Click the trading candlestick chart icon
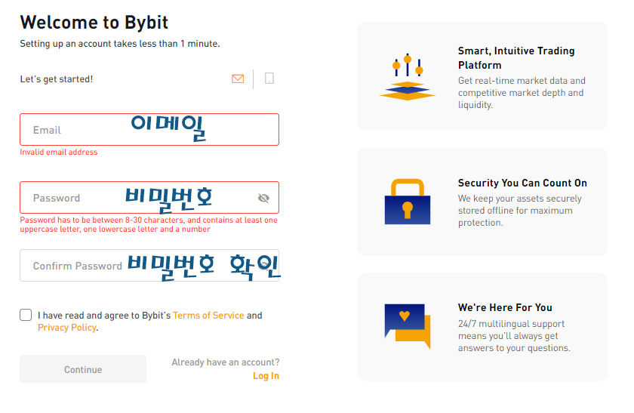This screenshot has height=413, width=634. [407, 77]
